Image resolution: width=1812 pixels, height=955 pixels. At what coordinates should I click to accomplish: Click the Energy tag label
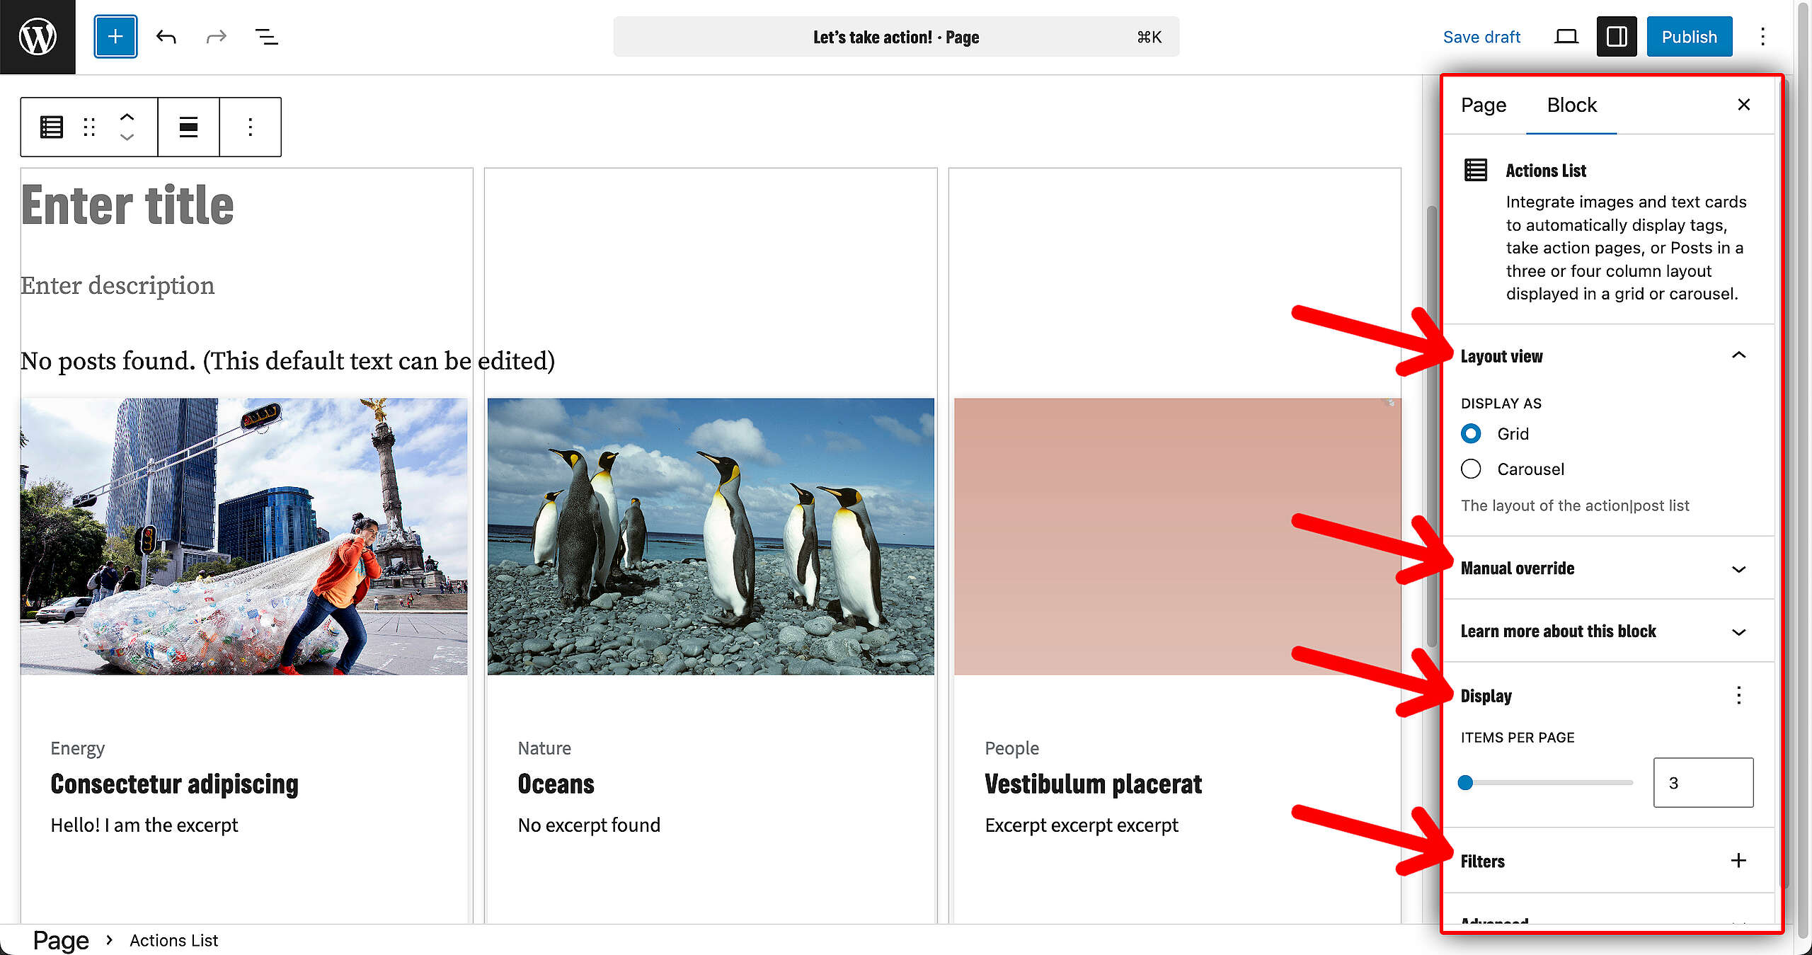(x=78, y=748)
